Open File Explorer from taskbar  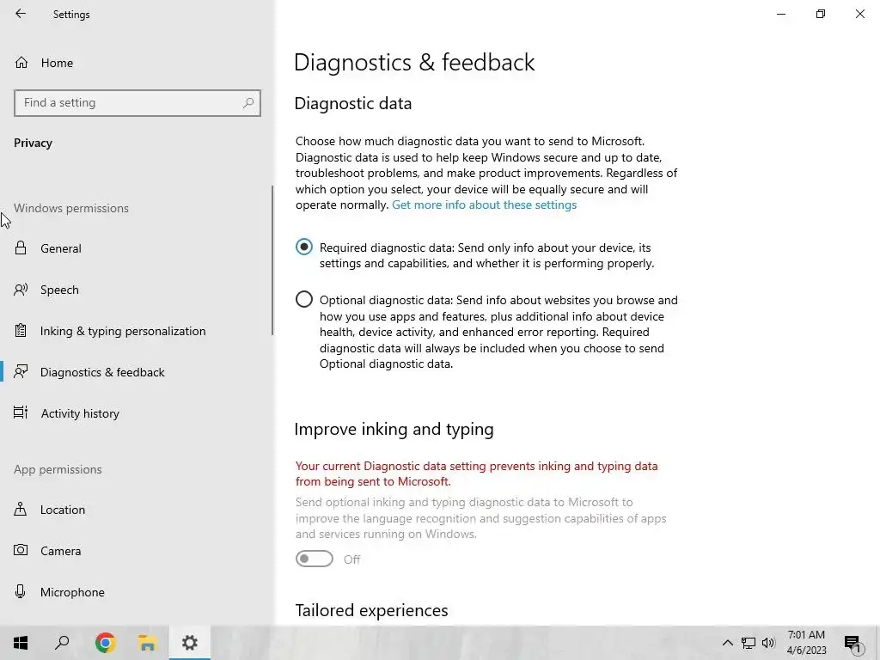(x=147, y=643)
